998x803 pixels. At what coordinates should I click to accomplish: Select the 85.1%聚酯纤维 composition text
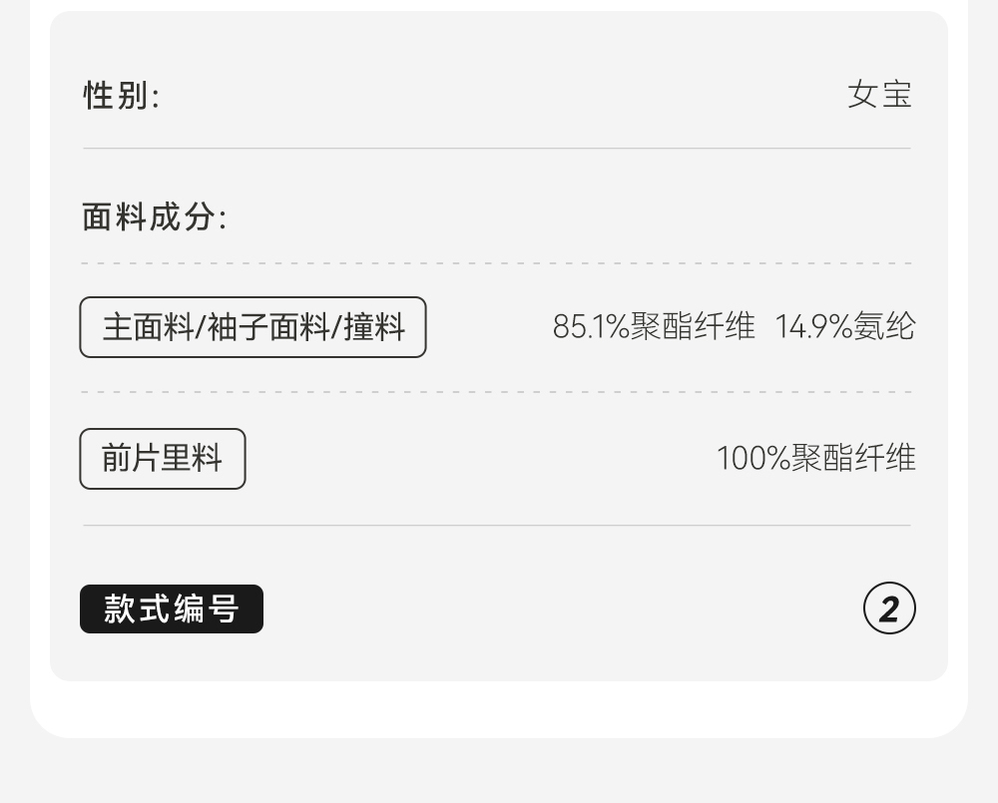point(654,327)
